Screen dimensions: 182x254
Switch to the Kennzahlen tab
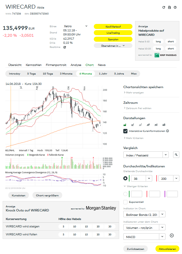click(34, 65)
